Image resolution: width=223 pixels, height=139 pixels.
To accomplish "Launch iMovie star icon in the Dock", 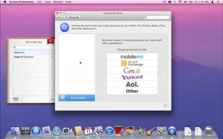I will coord(140,131).
